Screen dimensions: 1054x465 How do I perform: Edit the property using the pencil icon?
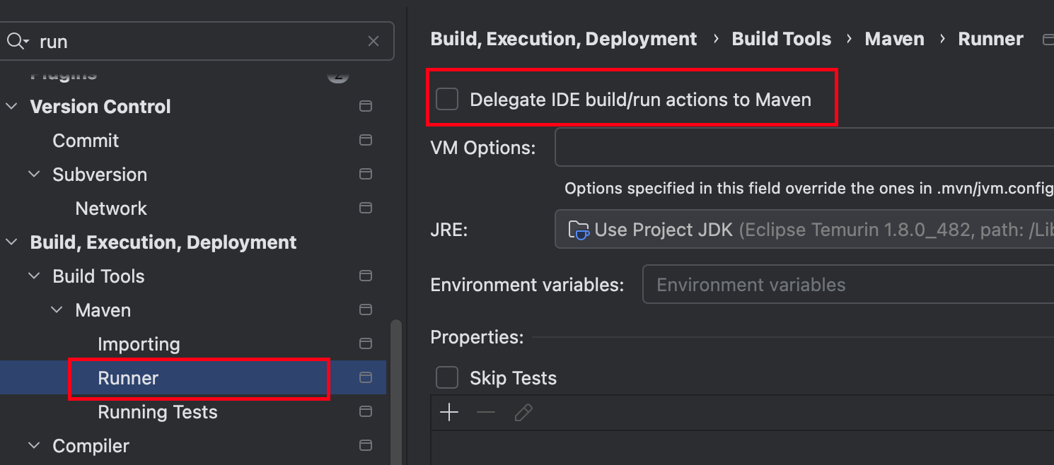(x=523, y=413)
